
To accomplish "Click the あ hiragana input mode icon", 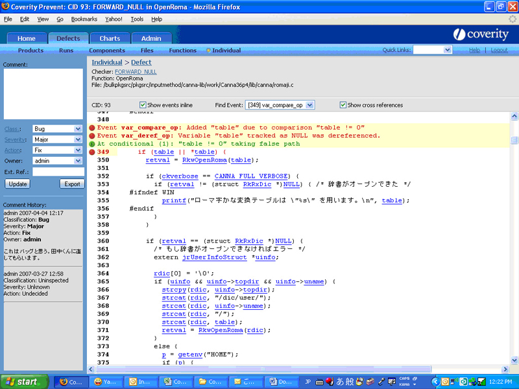I will [x=340, y=382].
